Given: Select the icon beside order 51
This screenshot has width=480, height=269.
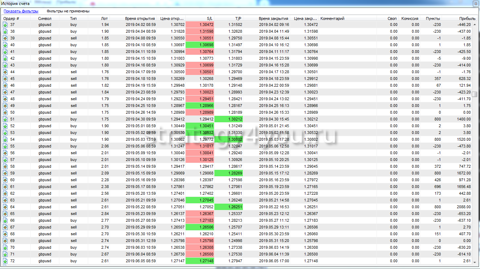Looking at the screenshot, I should click(x=5, y=119).
